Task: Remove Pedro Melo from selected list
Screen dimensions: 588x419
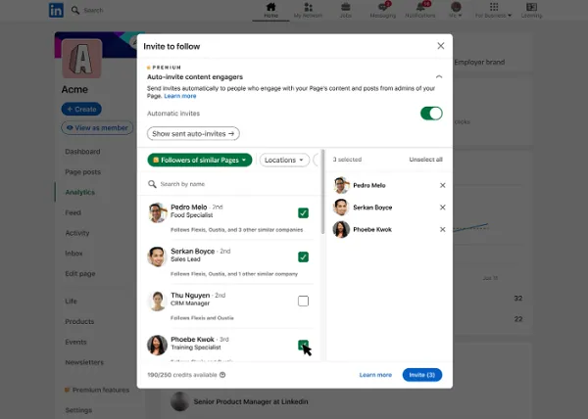Action: [443, 185]
